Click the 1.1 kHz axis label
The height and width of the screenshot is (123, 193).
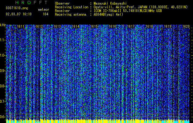(3, 40)
